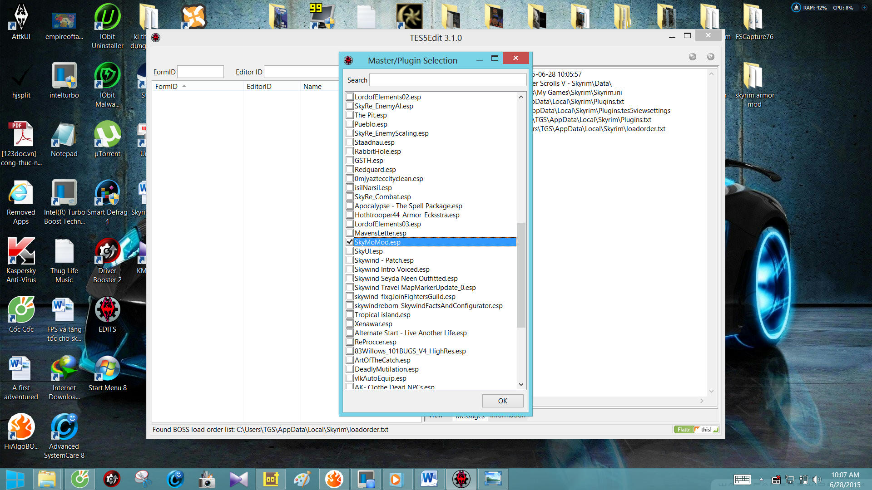Click the FormID column sort arrow
This screenshot has height=490, width=872.
pos(184,86)
